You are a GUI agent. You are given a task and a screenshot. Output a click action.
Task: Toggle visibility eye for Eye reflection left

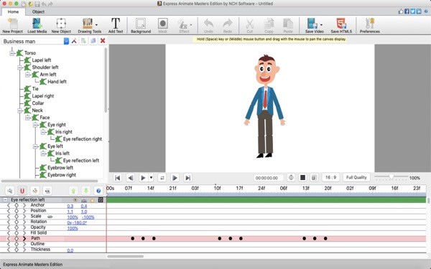click(75, 200)
